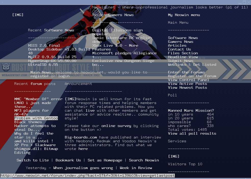
Task: Open Exclusive new Dungeon Siege article
Action: pos(123,63)
